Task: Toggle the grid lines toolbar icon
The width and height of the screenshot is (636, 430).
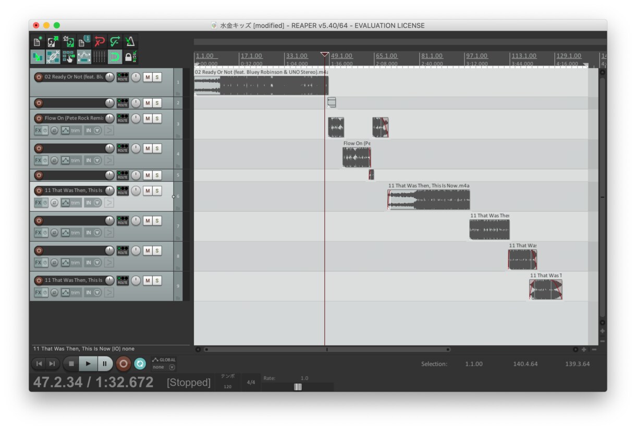Action: (99, 57)
